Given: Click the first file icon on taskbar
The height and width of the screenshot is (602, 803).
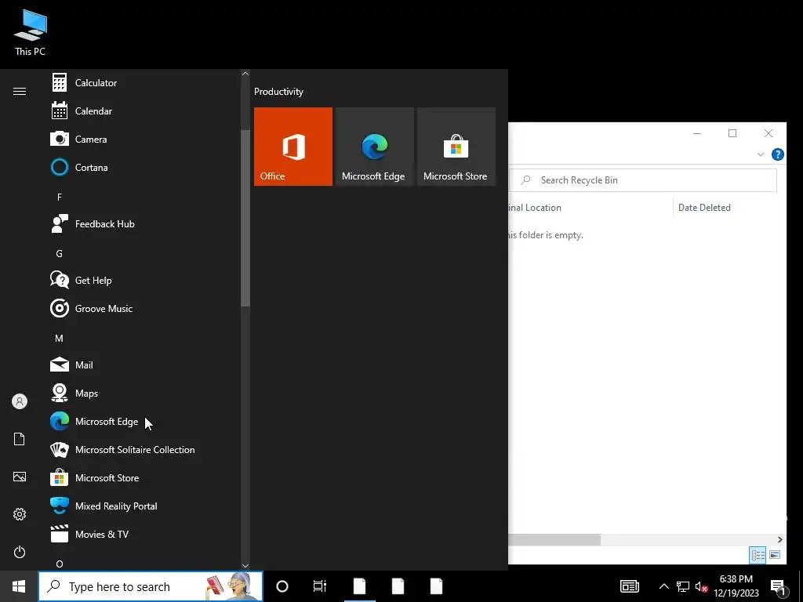Looking at the screenshot, I should [x=359, y=586].
